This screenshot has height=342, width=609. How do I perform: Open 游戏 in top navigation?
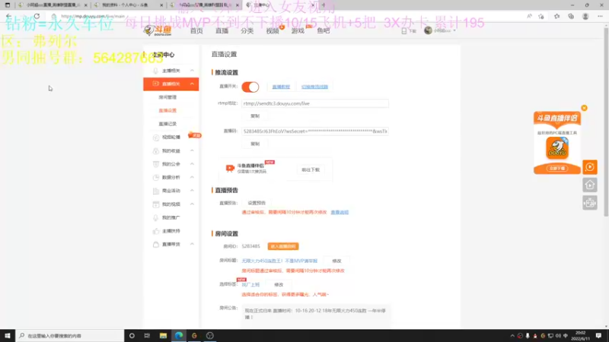coord(298,30)
